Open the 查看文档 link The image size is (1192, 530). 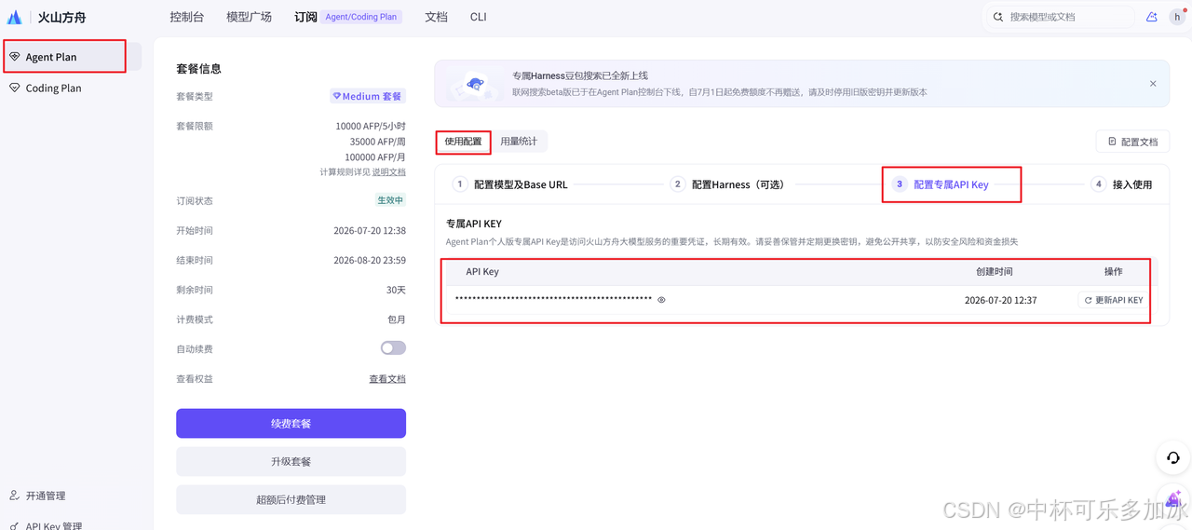pyautogui.click(x=387, y=379)
